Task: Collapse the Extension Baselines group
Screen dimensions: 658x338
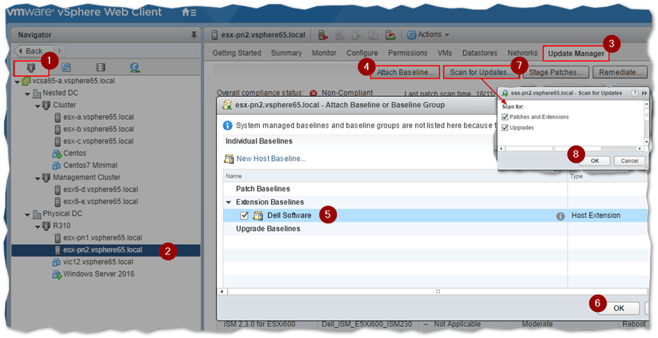Action: pyautogui.click(x=228, y=203)
